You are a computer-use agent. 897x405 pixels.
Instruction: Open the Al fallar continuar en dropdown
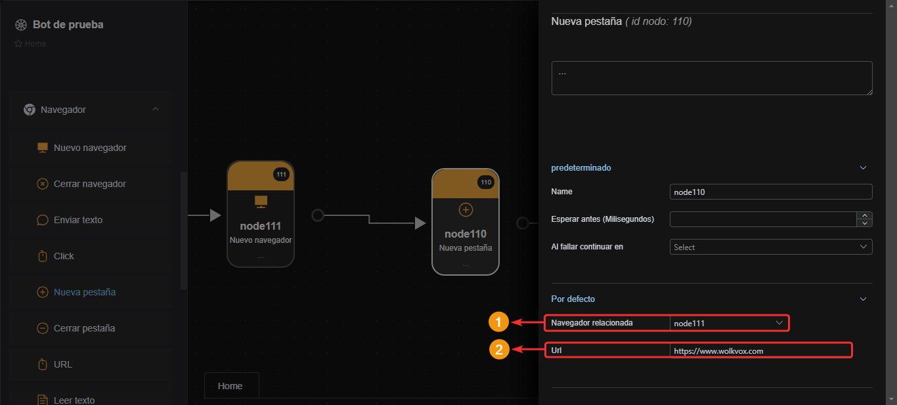point(771,247)
